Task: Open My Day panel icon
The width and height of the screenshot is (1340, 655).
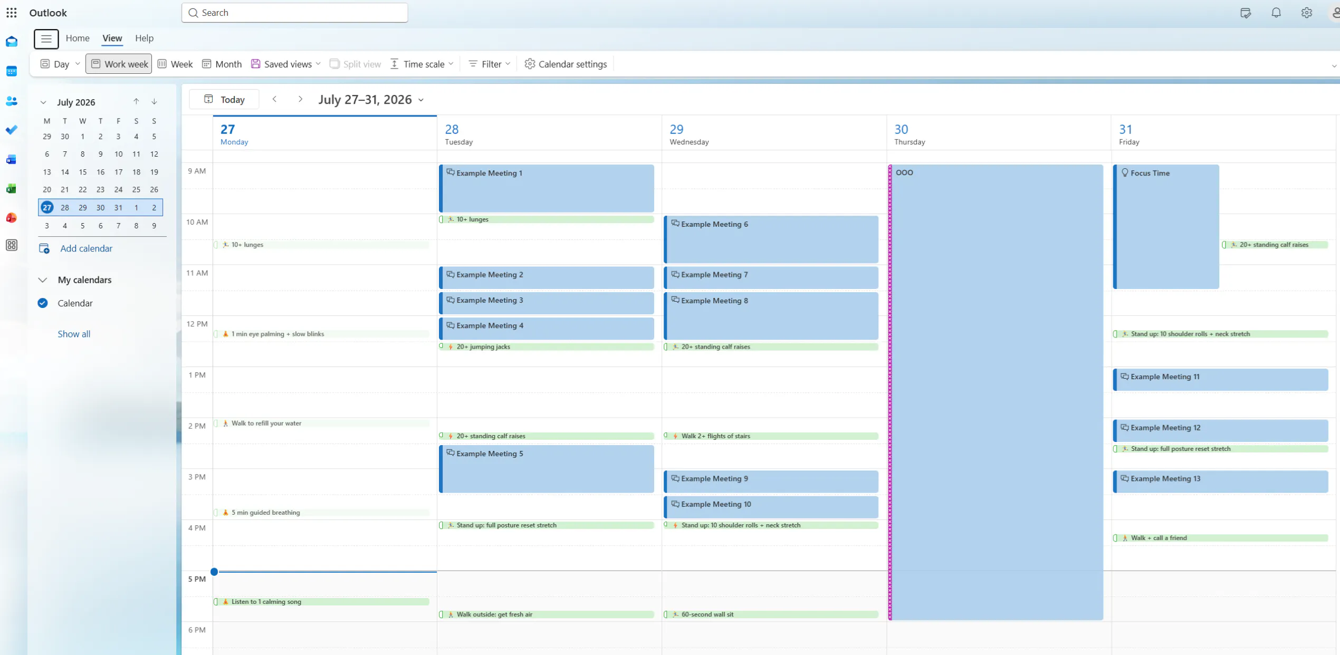Action: (x=1246, y=13)
